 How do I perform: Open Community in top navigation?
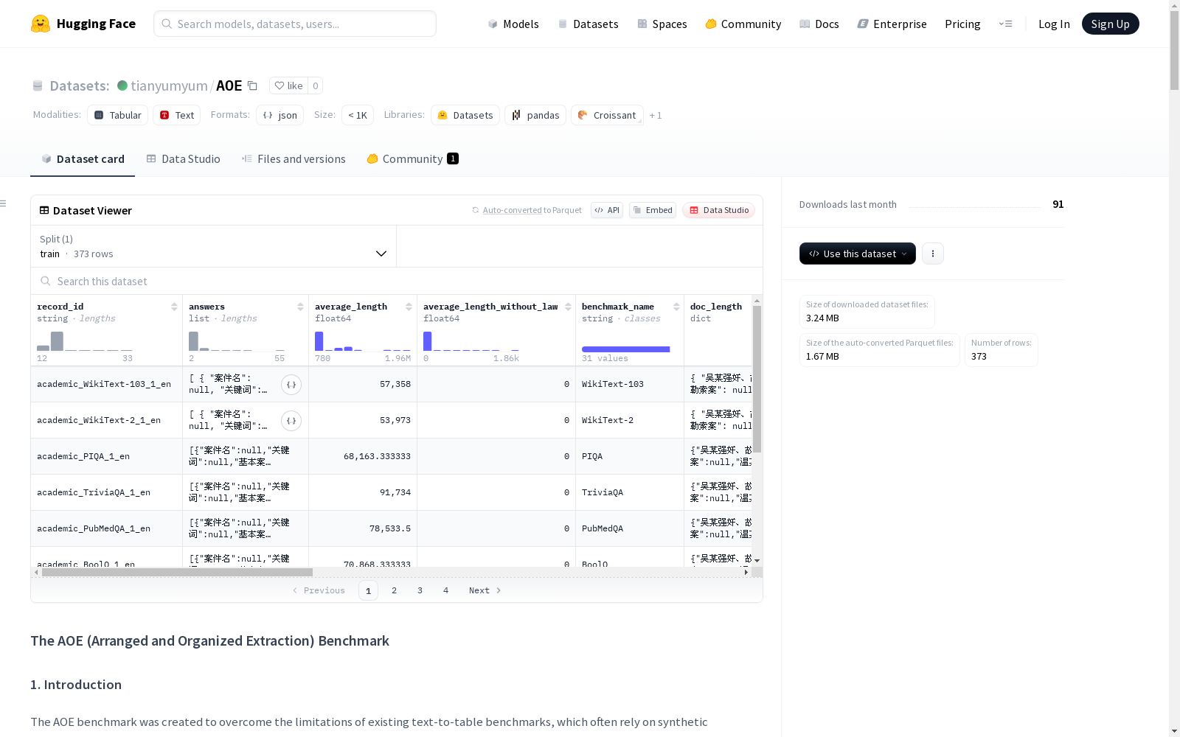tap(743, 24)
